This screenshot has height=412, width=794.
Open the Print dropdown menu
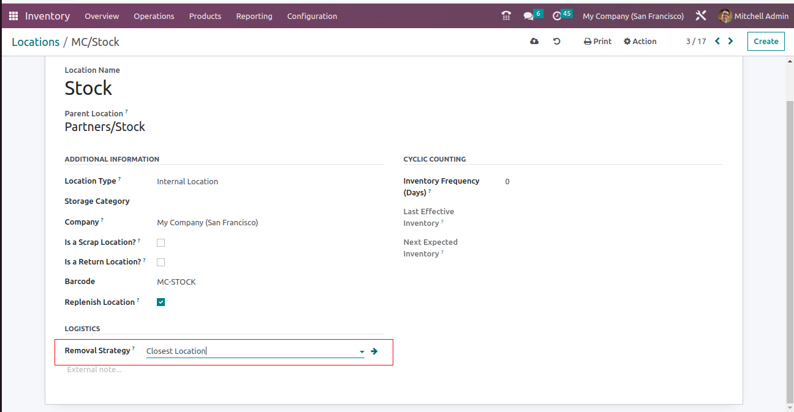pyautogui.click(x=598, y=41)
